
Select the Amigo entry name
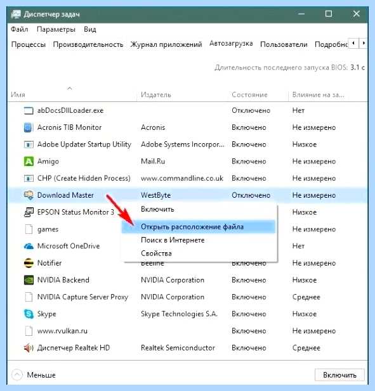click(x=48, y=162)
